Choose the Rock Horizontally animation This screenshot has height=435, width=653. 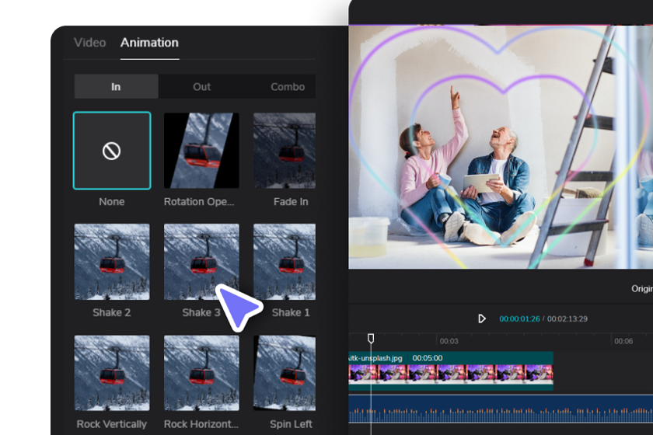coord(201,373)
